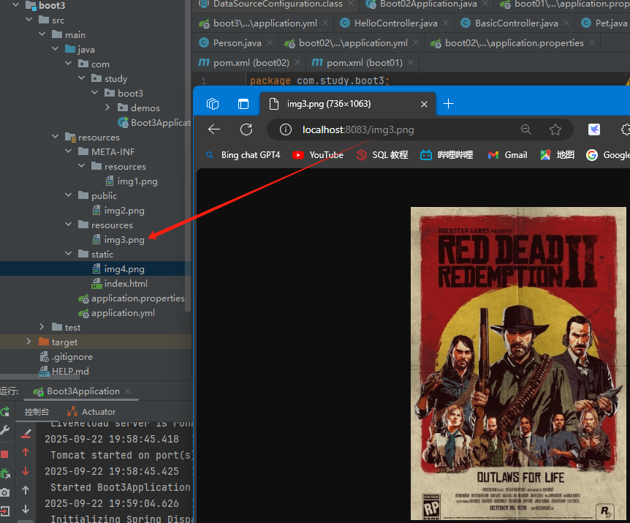630x523 pixels.
Task: Close the img3.png browser tab
Action: tap(424, 105)
